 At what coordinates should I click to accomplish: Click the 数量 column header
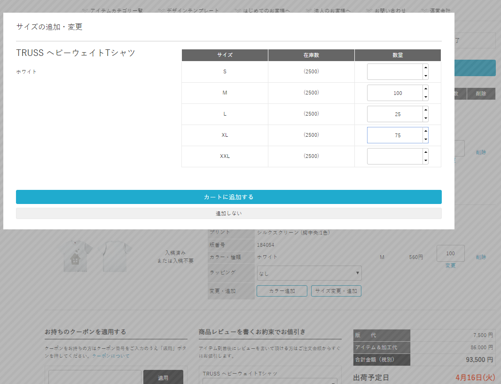coord(398,55)
